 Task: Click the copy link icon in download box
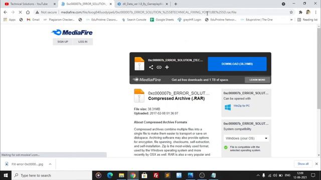[159, 67]
